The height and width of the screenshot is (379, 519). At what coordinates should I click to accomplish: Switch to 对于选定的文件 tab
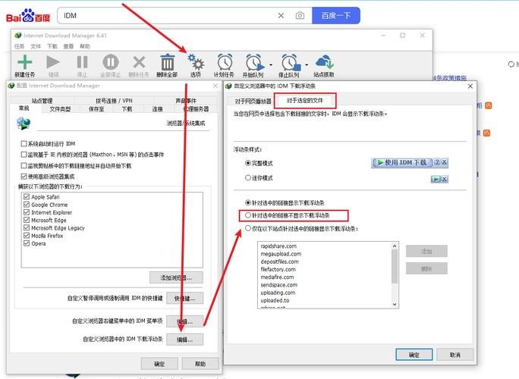304,101
